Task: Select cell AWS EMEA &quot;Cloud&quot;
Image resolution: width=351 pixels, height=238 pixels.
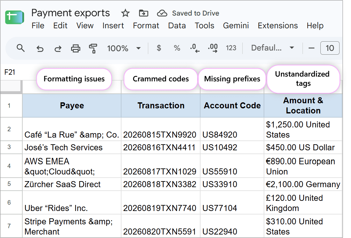Action: point(72,166)
